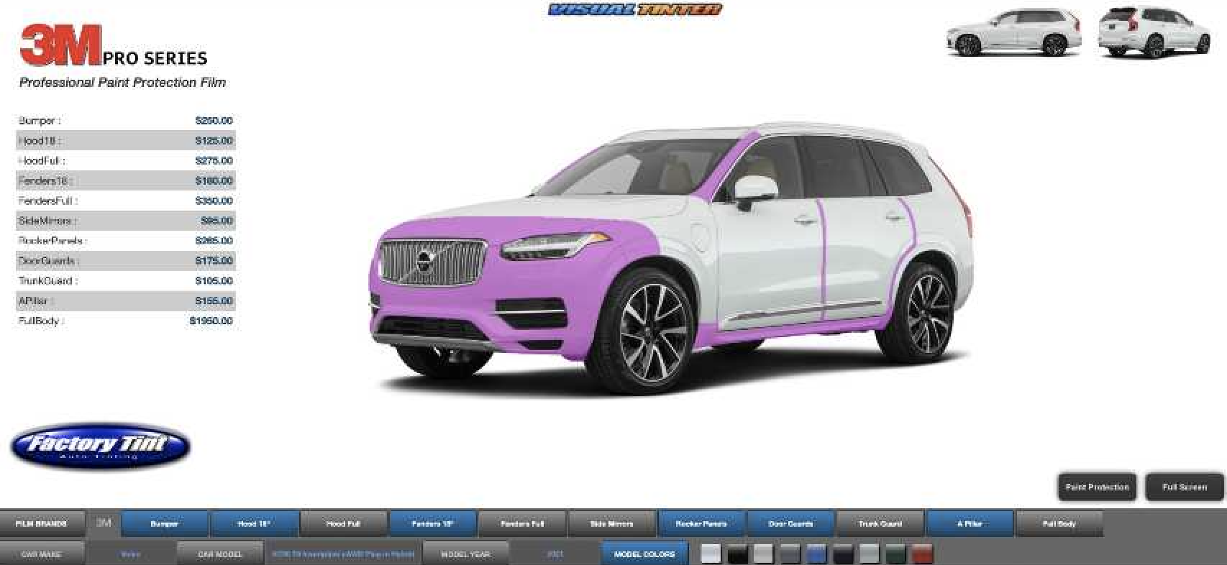Click the FendersFull price $350.00
1227x565 pixels.
(x=214, y=201)
